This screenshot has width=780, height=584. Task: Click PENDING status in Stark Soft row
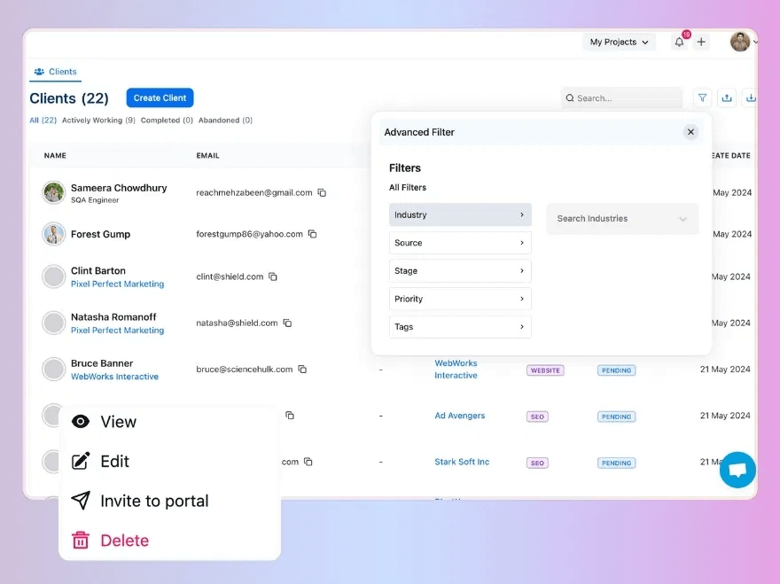pyautogui.click(x=616, y=463)
